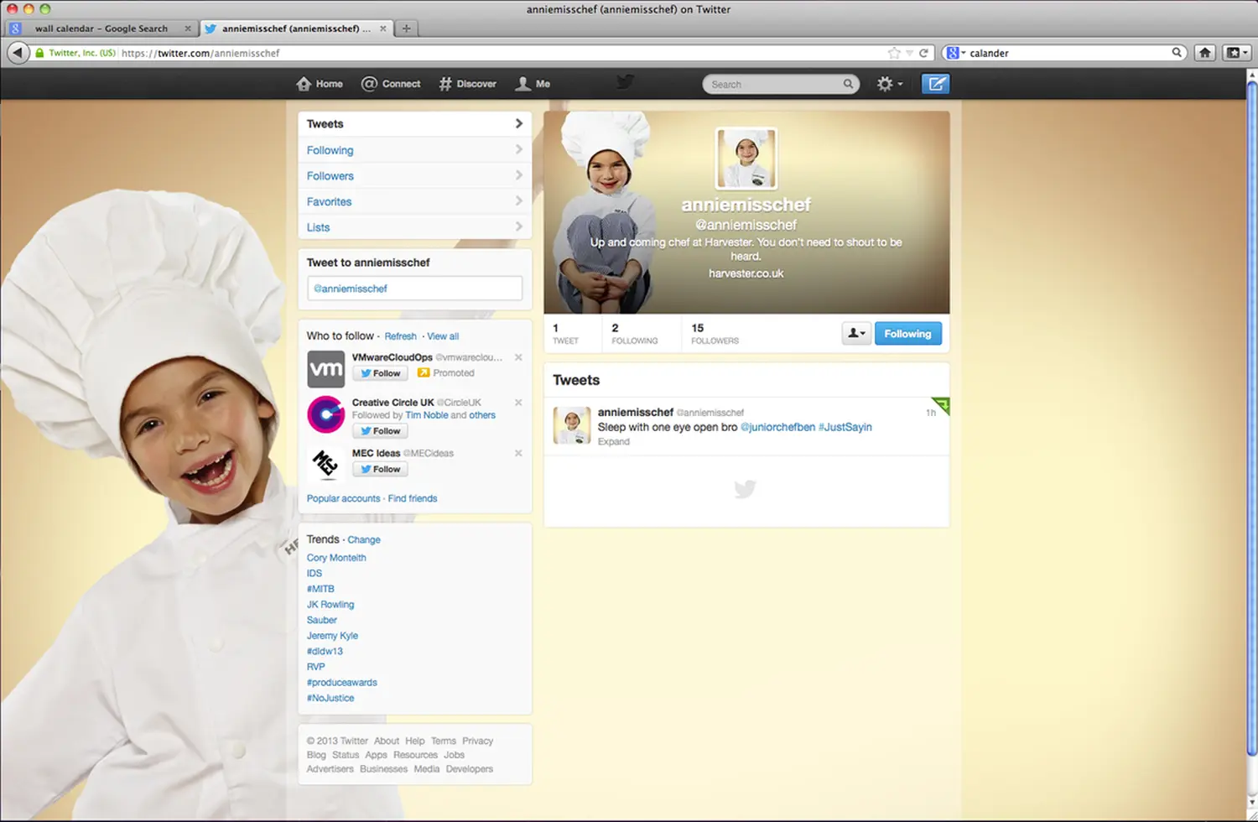The image size is (1258, 822).
Task: Open the Connect tab
Action: (391, 84)
